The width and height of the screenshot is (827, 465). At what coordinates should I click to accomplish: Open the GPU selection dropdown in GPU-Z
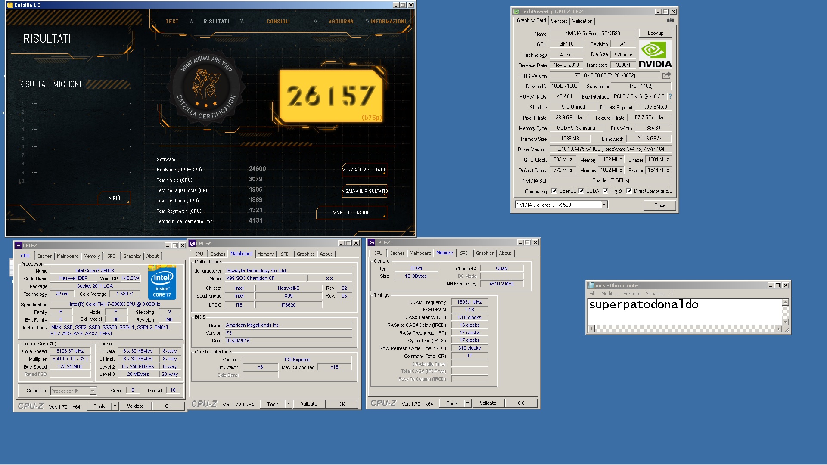coord(604,205)
